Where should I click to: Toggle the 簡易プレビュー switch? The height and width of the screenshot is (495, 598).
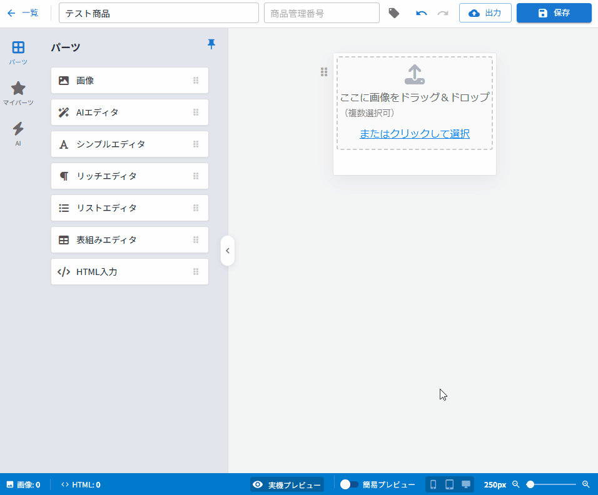tap(349, 484)
